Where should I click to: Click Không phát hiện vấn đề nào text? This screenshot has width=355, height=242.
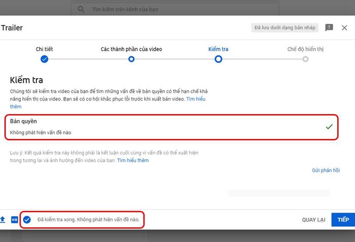(x=41, y=132)
